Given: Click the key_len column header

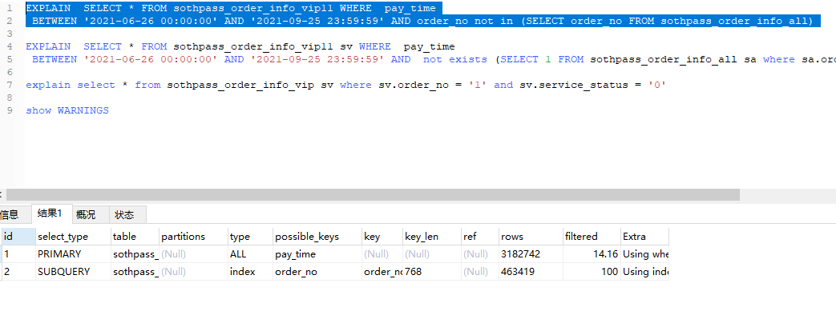Looking at the screenshot, I should click(432, 237).
